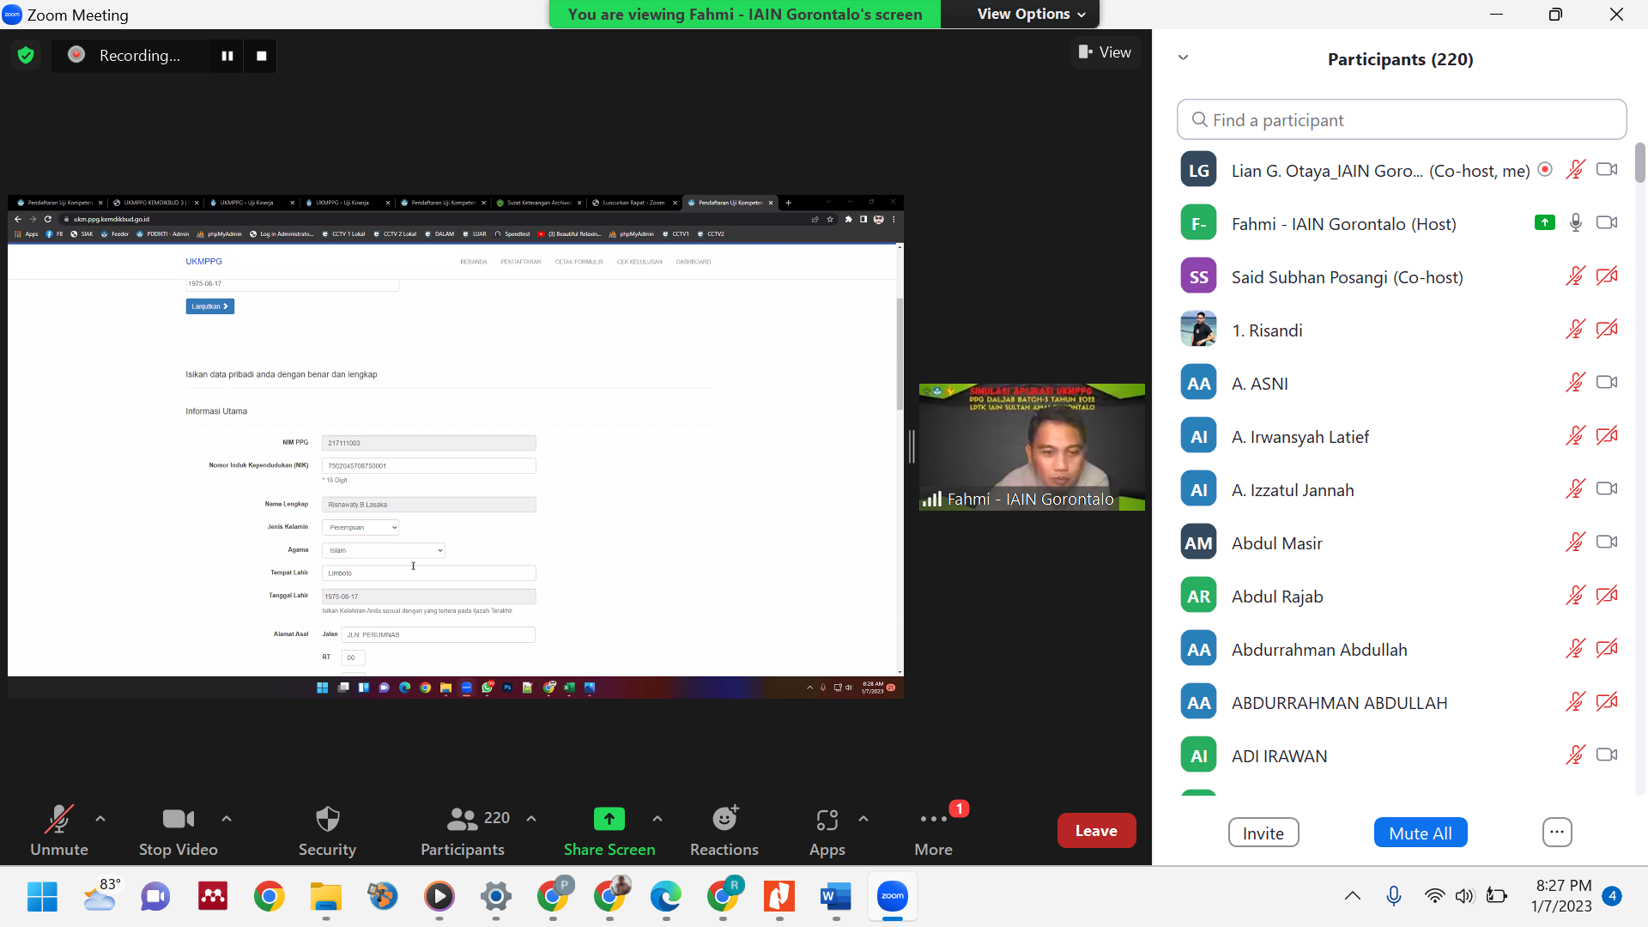Expand audio options arrow beside Unmute
Screen dimensions: 1648x927
[x=100, y=819]
